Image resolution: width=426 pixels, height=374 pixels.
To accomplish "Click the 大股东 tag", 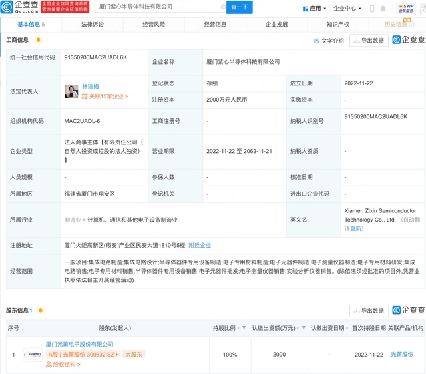I will pos(134,355).
